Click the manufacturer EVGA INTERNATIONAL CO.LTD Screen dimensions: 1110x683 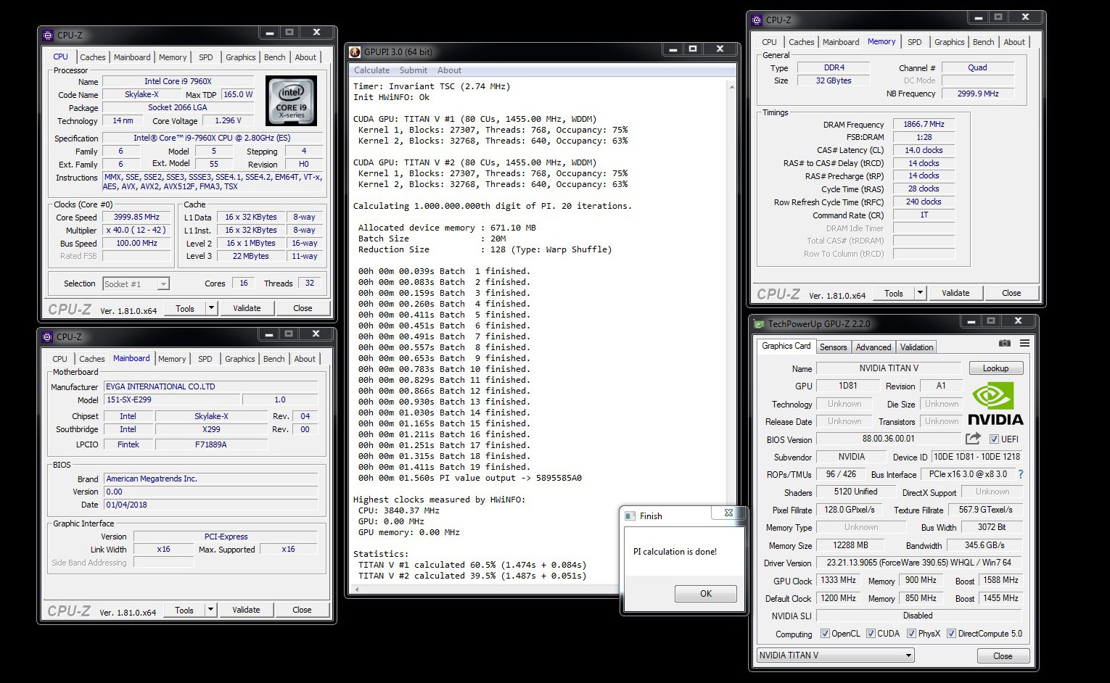click(211, 386)
